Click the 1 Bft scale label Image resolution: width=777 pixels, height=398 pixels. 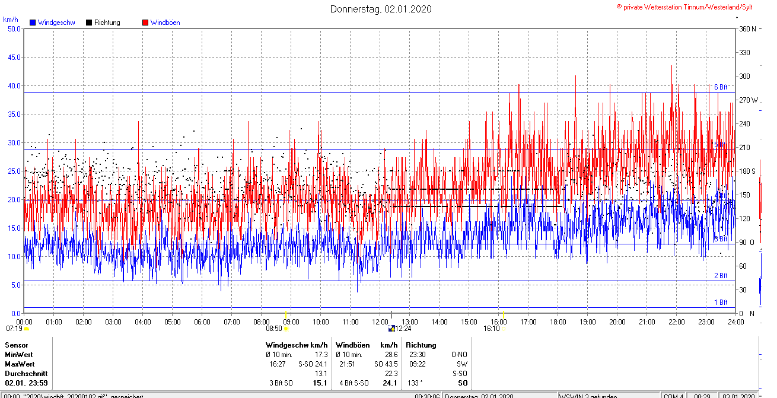coord(721,303)
